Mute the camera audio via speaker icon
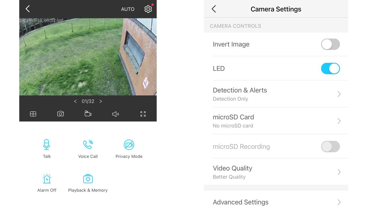Image resolution: width=368 pixels, height=207 pixels. (x=115, y=114)
